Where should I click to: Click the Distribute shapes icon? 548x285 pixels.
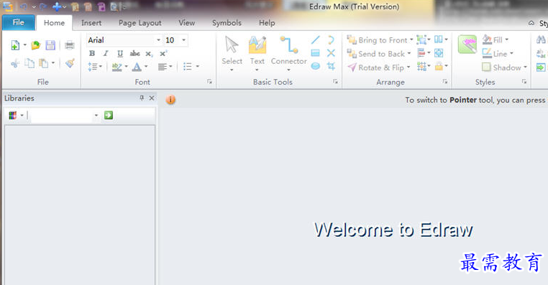click(422, 66)
